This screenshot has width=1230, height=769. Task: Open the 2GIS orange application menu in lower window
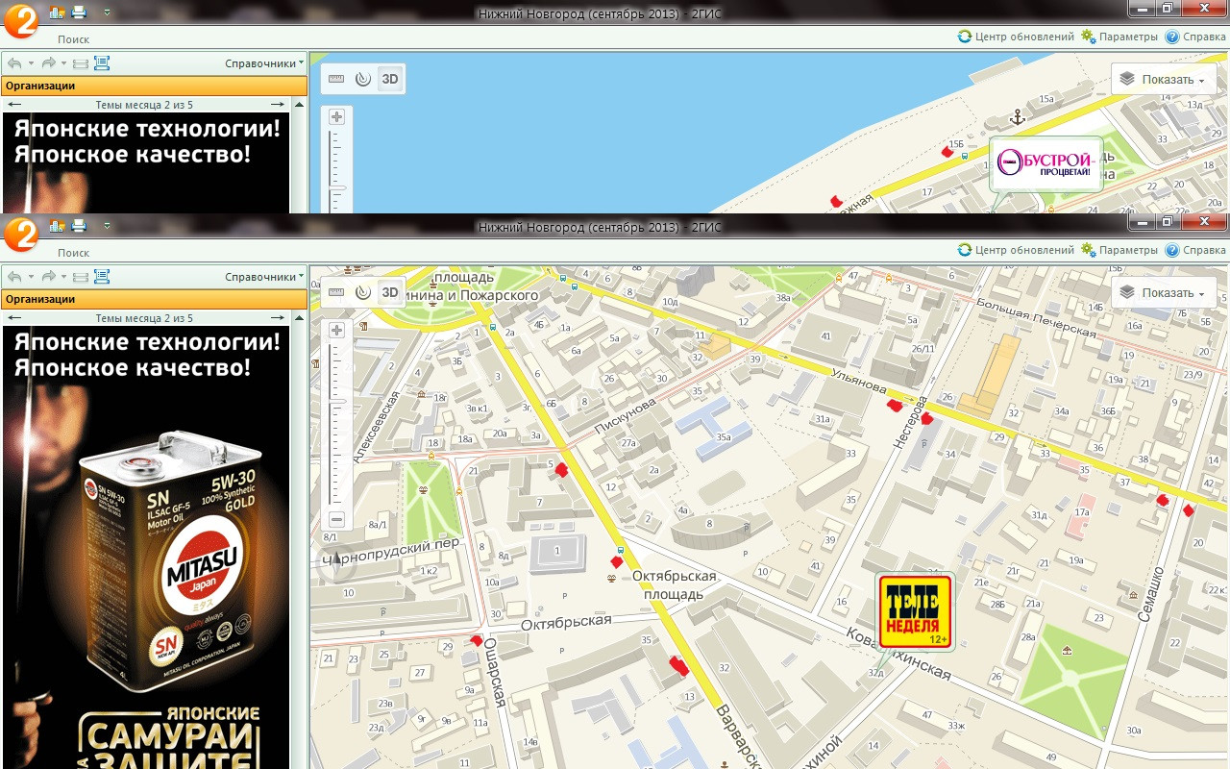19,235
